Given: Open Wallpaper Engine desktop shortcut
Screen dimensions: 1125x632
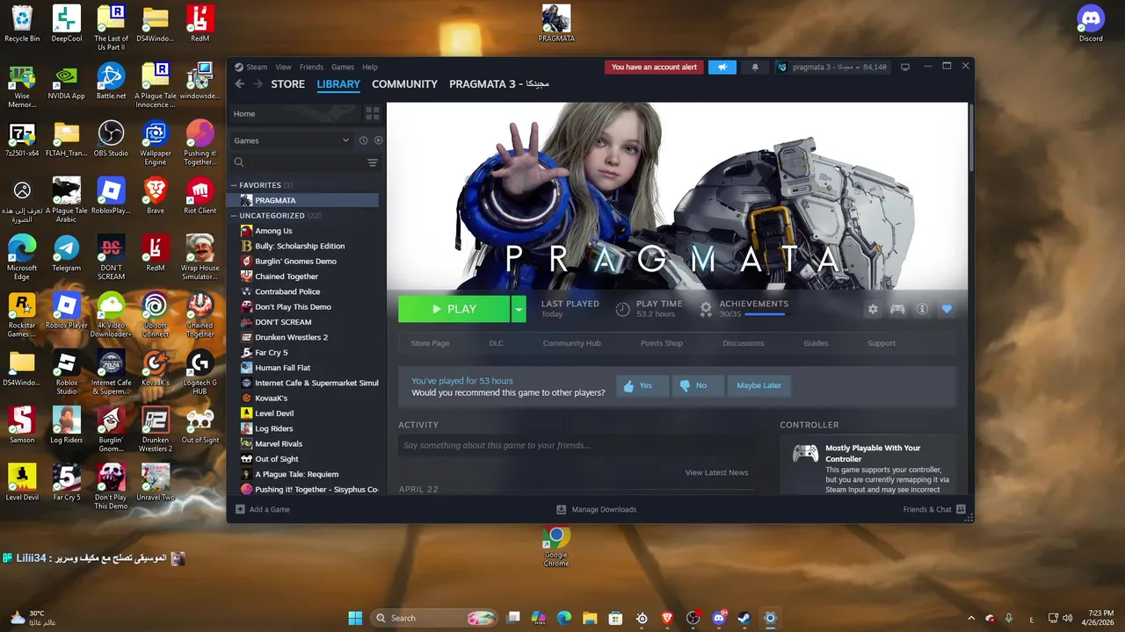Looking at the screenshot, I should [x=156, y=143].
